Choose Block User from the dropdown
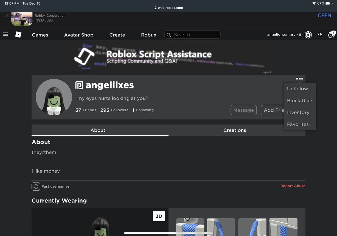Screen dimensions: 337x236 [x=300, y=101]
